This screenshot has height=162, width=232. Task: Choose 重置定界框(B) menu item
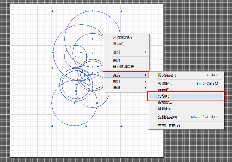point(169,125)
